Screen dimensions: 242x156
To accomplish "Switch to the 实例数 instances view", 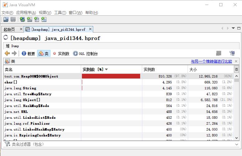I will tap(61, 53).
